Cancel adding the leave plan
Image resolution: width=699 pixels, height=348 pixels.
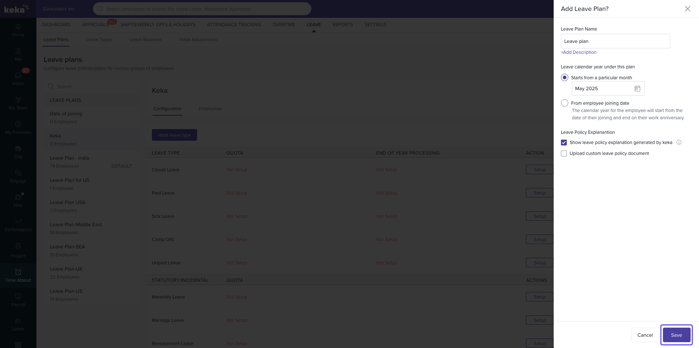pyautogui.click(x=645, y=335)
